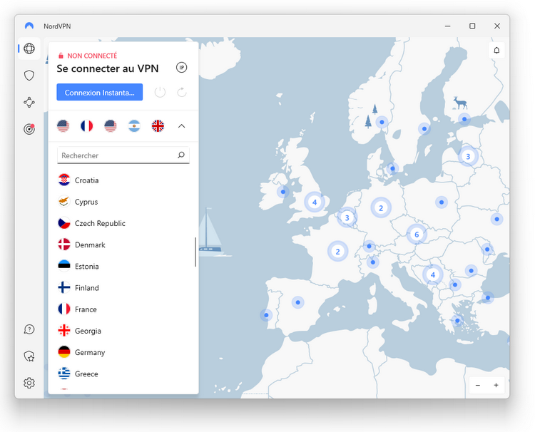Click the Benelux map cluster marked 3
This screenshot has height=432, width=535.
click(347, 217)
